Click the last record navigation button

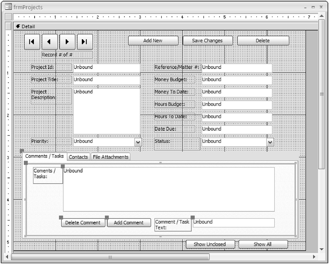tap(85, 42)
